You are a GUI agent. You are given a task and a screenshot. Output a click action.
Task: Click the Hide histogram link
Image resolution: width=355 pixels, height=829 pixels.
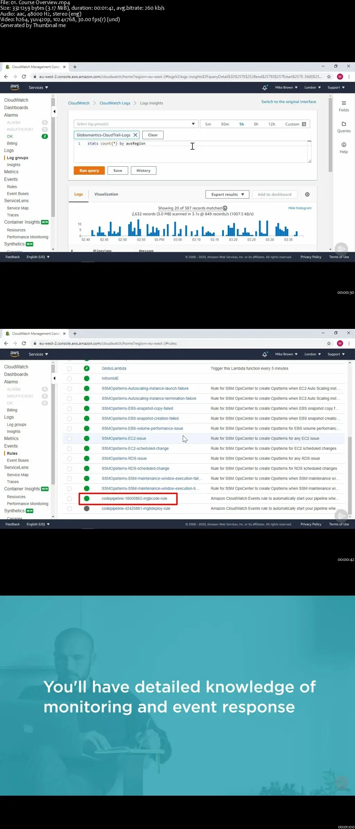[300, 208]
